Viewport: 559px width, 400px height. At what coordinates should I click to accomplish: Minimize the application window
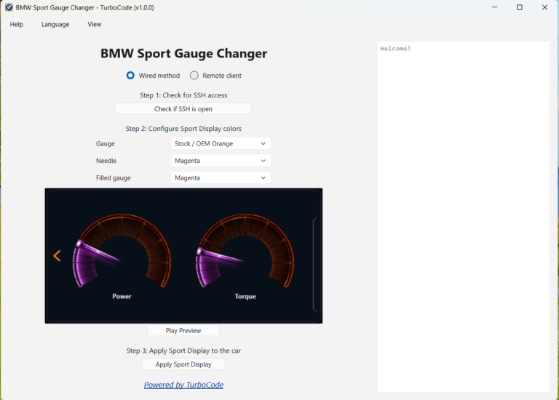494,7
